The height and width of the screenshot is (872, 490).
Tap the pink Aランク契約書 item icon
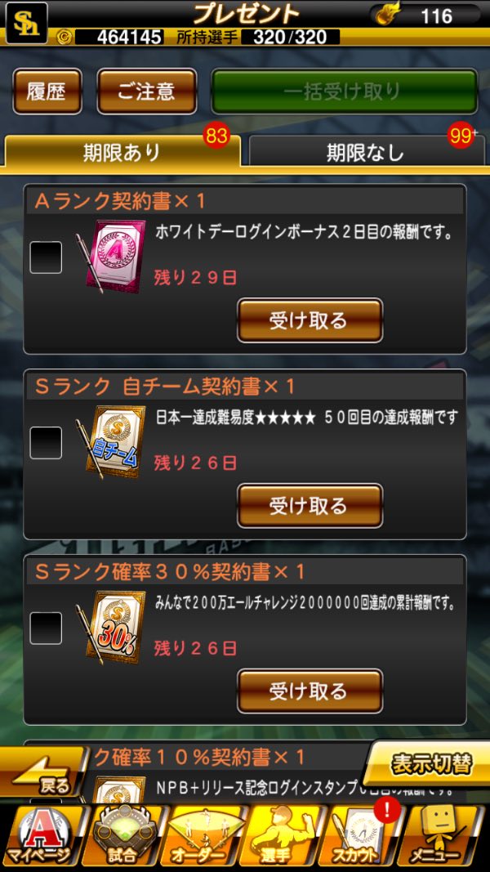[x=112, y=256]
